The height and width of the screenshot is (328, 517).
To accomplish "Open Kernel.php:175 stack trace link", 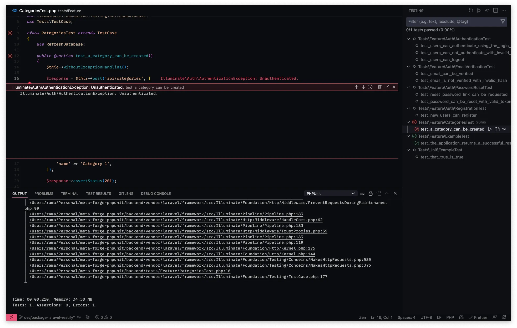I will pos(172,248).
